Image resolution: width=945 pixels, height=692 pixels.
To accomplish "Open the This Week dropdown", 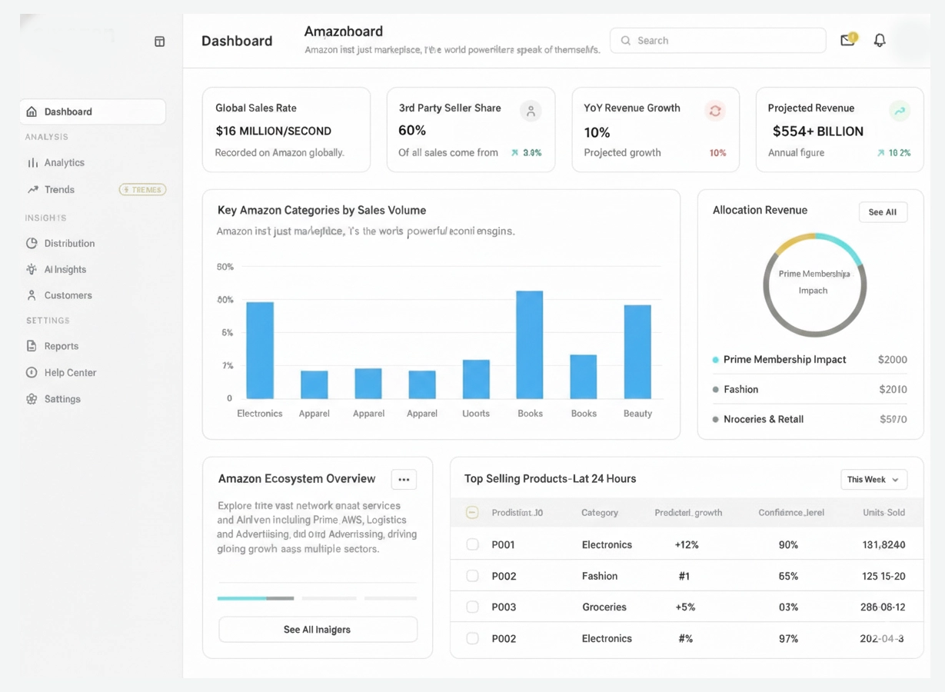I will 873,479.
